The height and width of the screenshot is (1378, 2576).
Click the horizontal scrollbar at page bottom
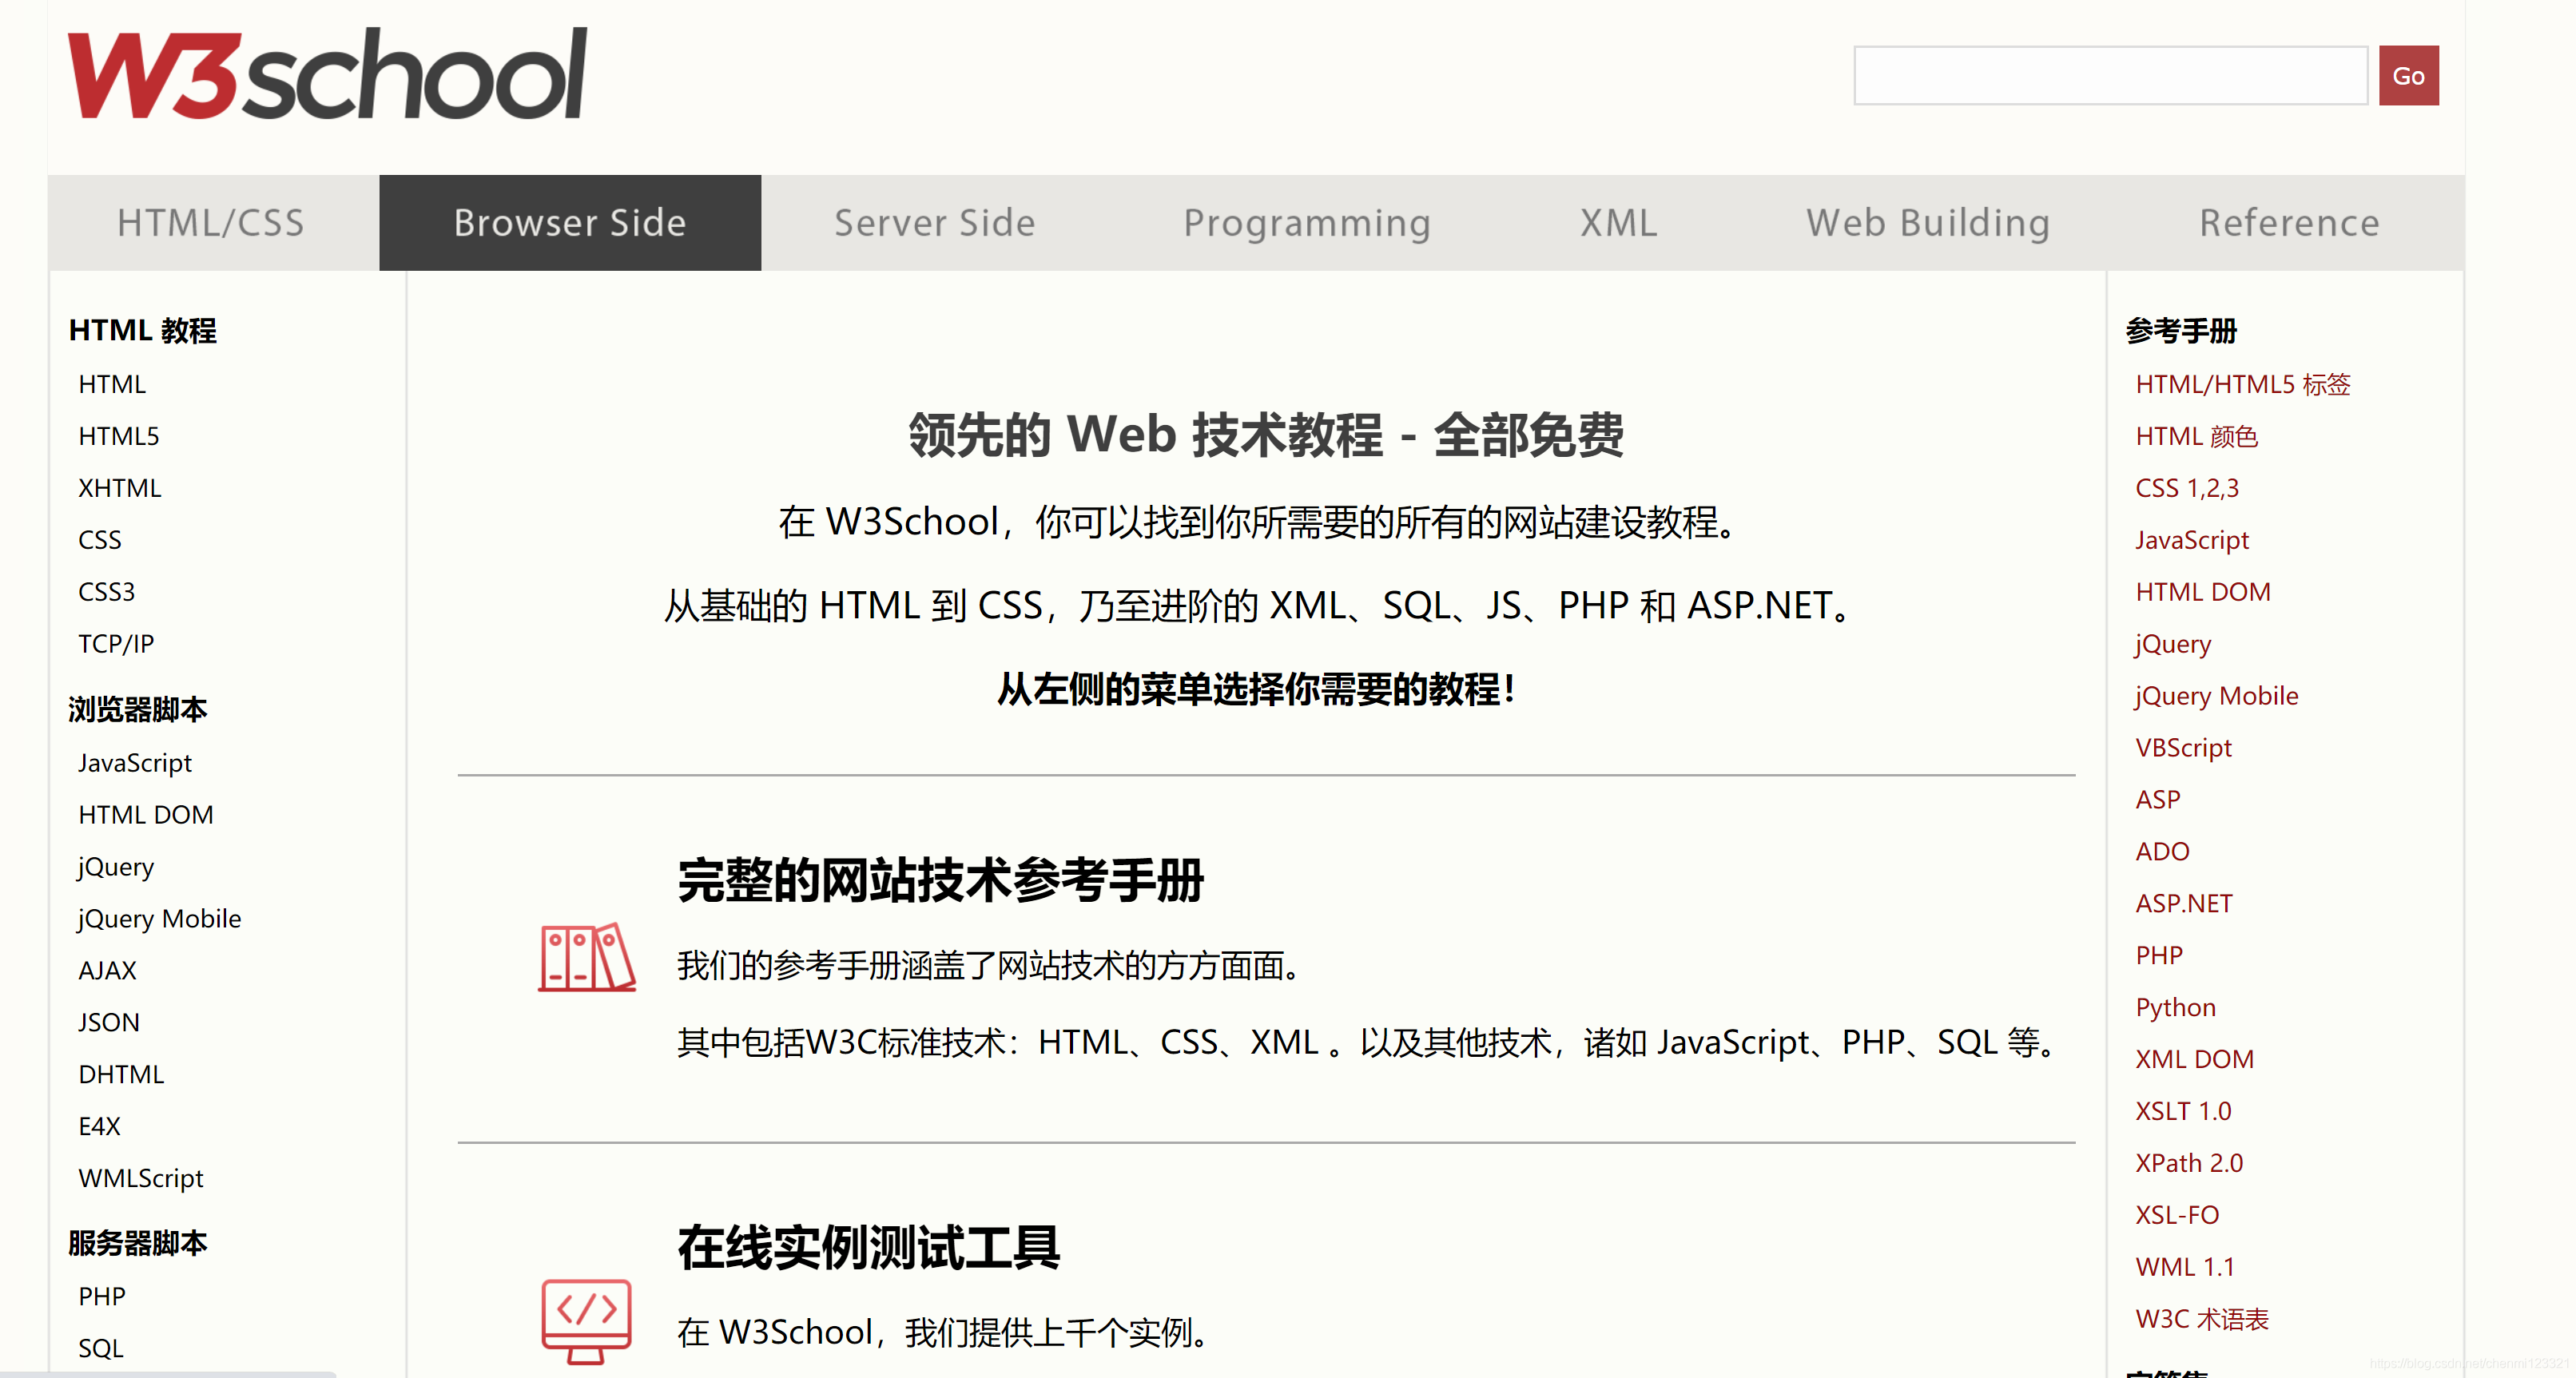click(168, 1374)
